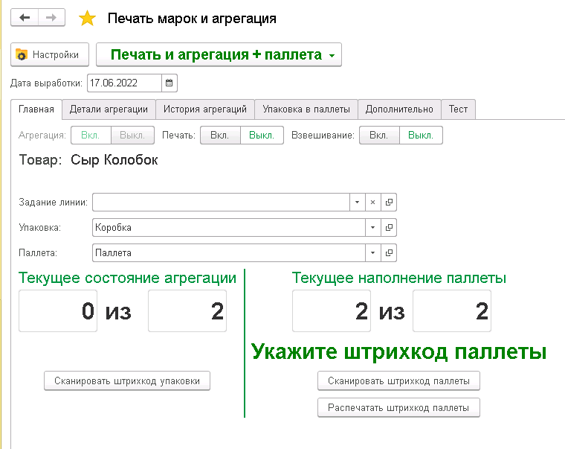
Task: Open the Задание линии item form icon
Action: point(389,202)
